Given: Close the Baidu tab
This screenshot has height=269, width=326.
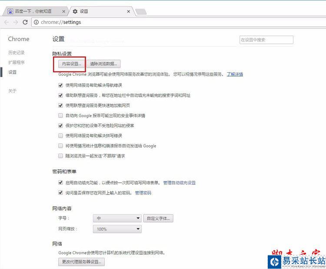Looking at the screenshot, I should 64,11.
